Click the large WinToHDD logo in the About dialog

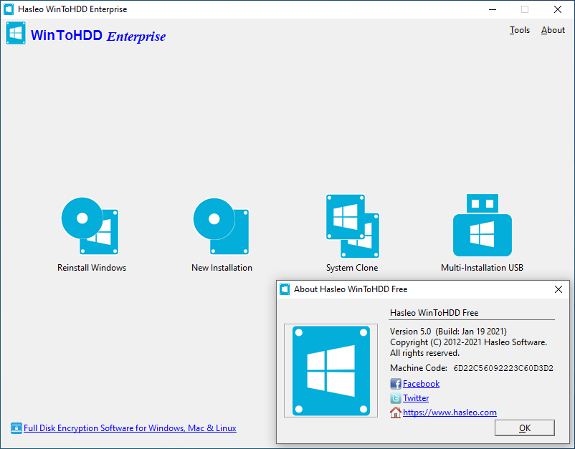point(331,371)
